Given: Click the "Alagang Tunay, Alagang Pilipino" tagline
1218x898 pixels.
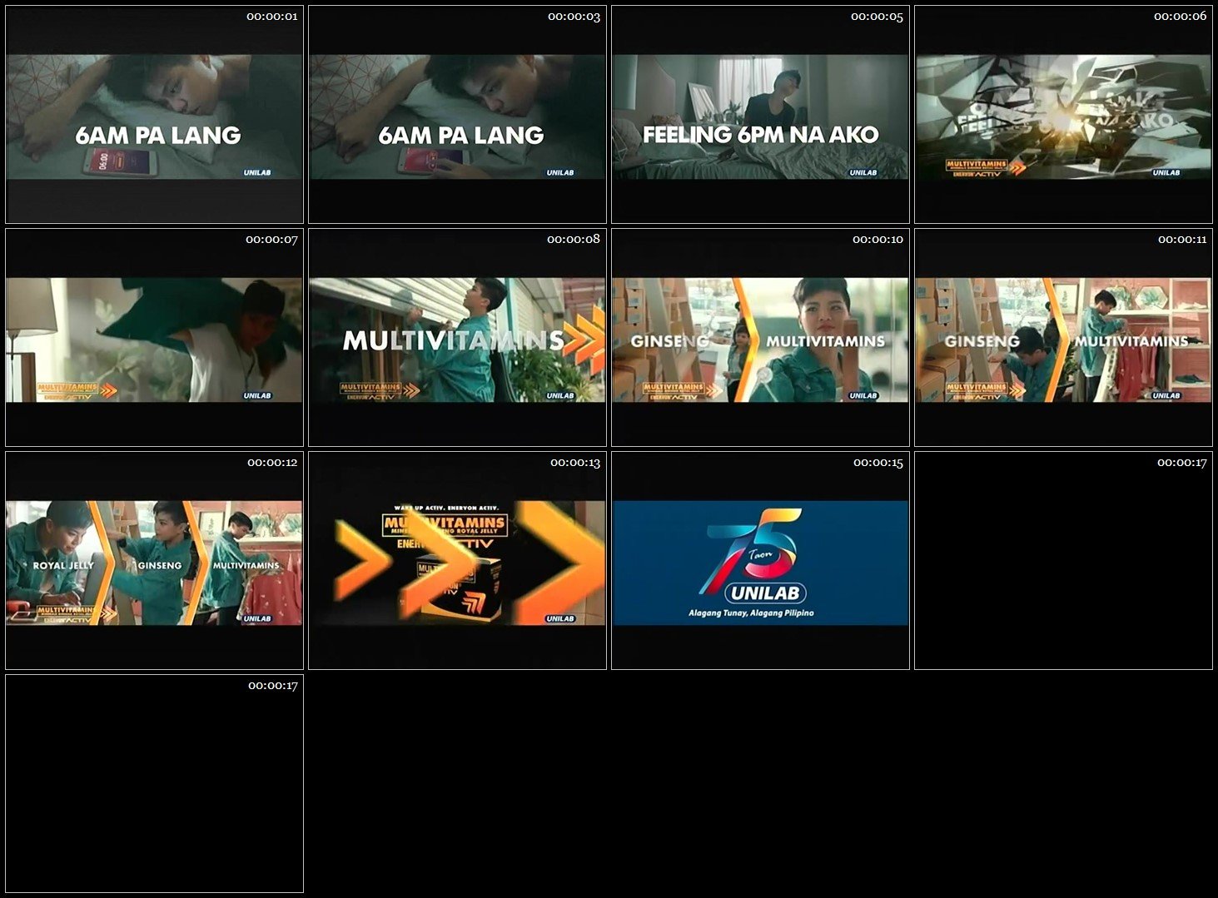Looking at the screenshot, I should tap(751, 613).
